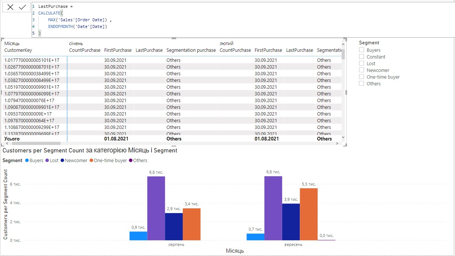This screenshot has width=455, height=256.
Task: Click the Buyers legend color dot
Action: tap(27, 161)
